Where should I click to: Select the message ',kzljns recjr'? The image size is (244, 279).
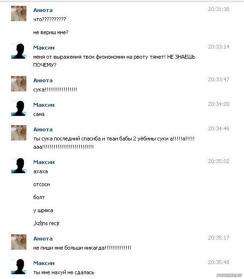tap(47, 223)
